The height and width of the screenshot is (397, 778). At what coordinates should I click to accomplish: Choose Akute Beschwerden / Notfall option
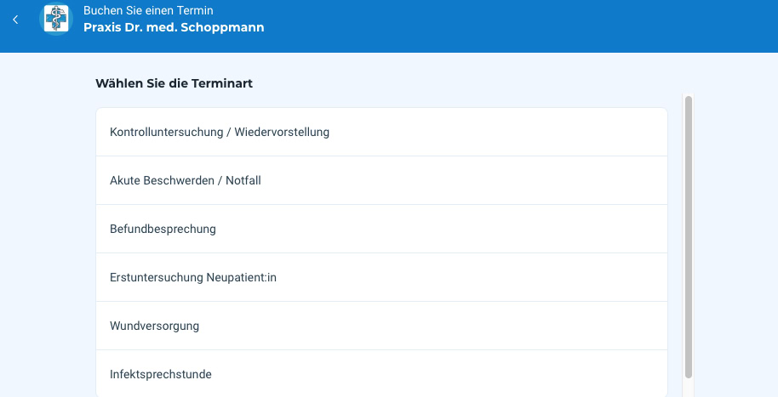click(186, 180)
